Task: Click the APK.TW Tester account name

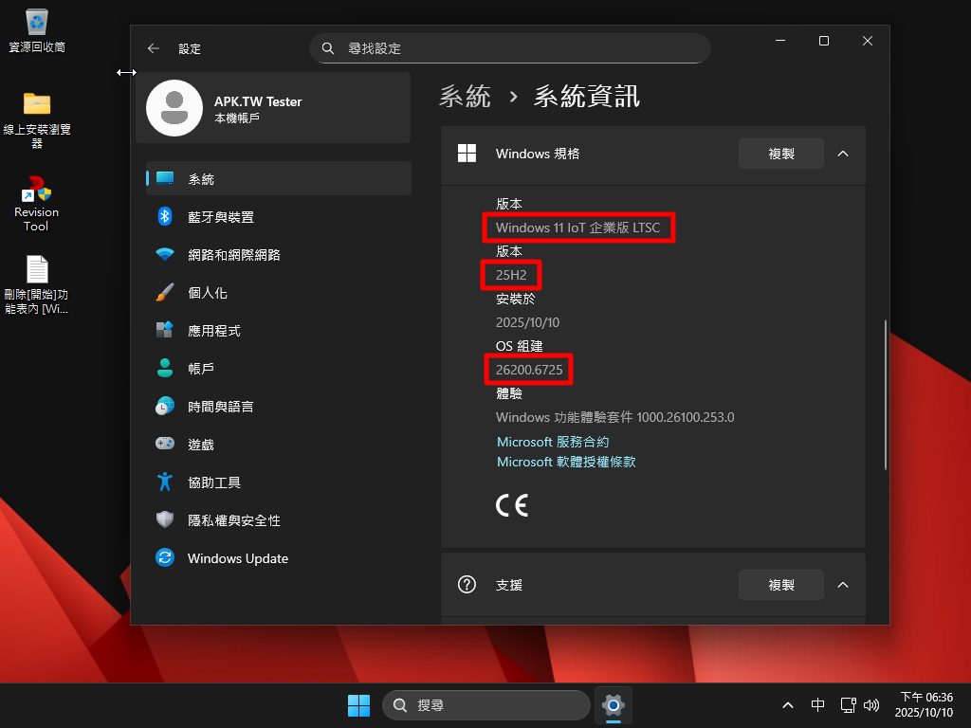Action: point(258,101)
